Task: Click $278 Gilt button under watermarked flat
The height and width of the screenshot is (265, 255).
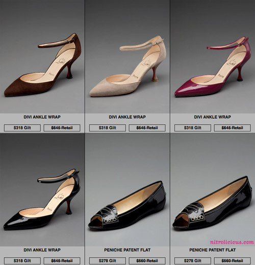Action: coord(193,261)
